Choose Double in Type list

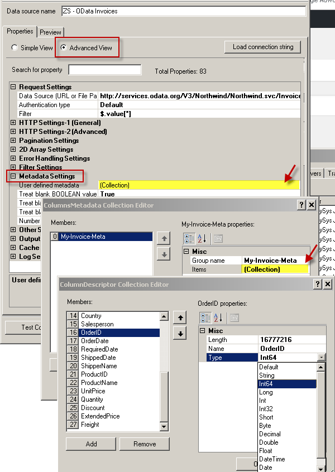[288, 442]
